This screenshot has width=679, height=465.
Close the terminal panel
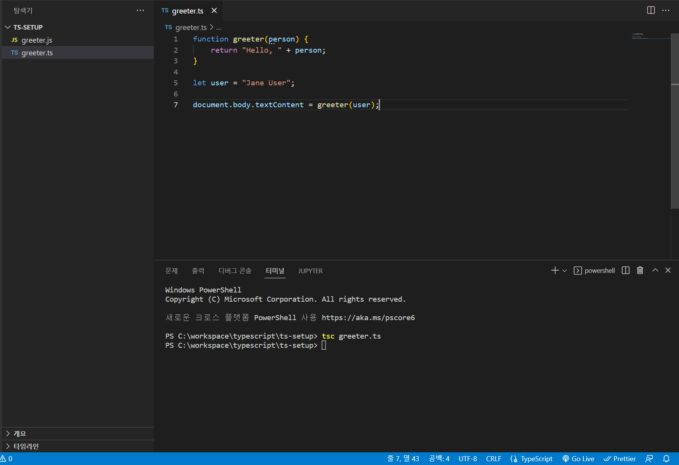tap(668, 271)
